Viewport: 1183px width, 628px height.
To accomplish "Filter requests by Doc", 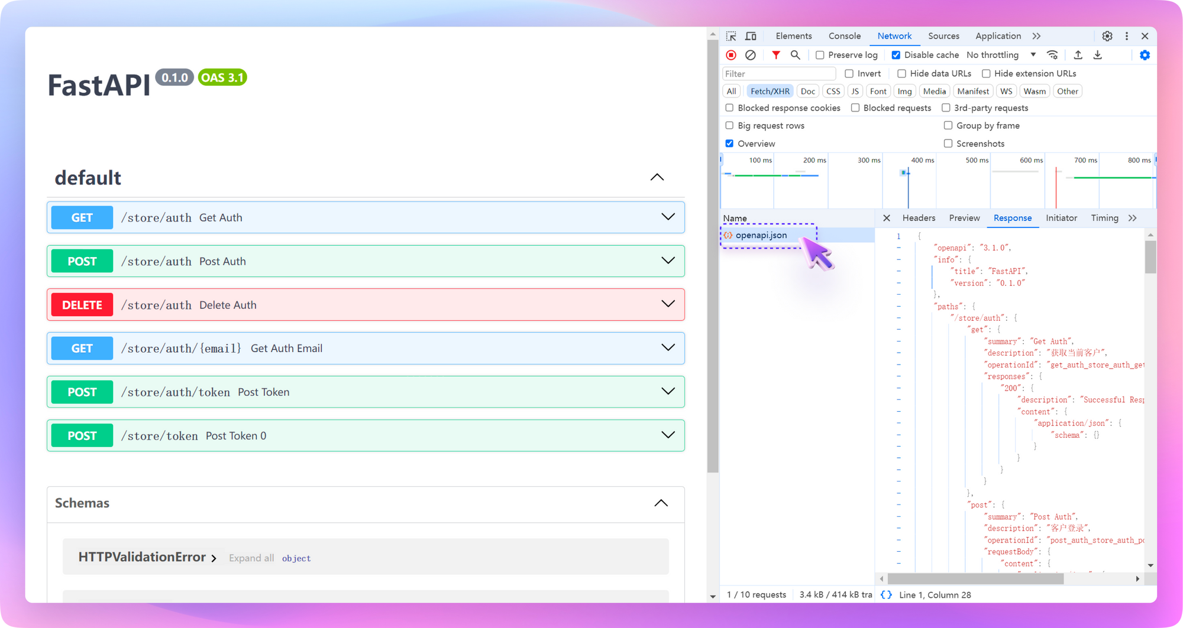I will pyautogui.click(x=808, y=91).
